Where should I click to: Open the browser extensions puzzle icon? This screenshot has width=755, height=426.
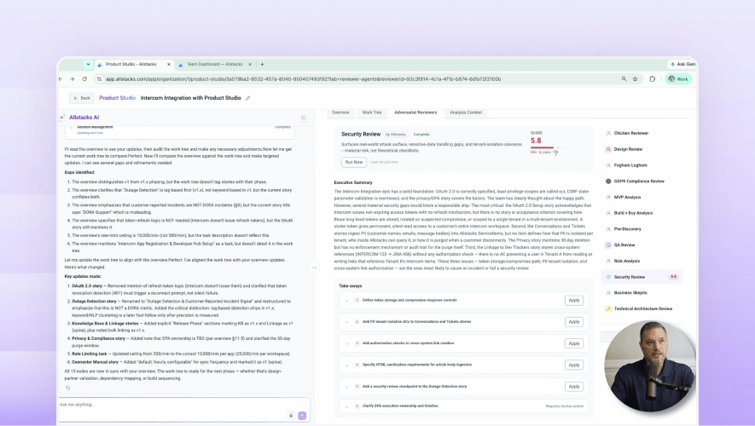tap(653, 79)
